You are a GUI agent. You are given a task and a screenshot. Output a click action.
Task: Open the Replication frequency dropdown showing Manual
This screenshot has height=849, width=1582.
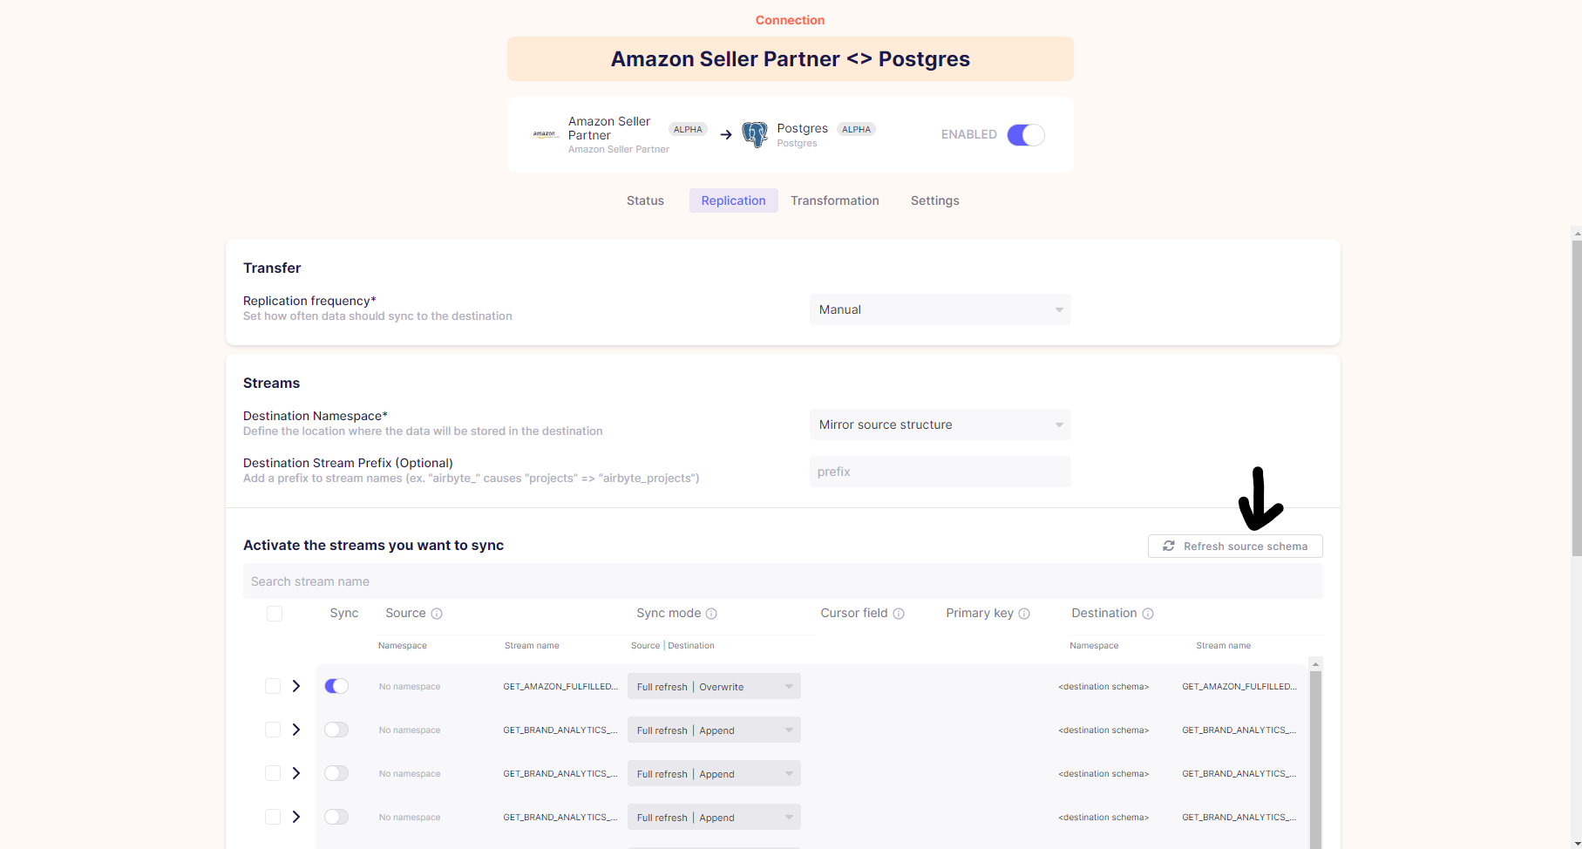tap(940, 309)
